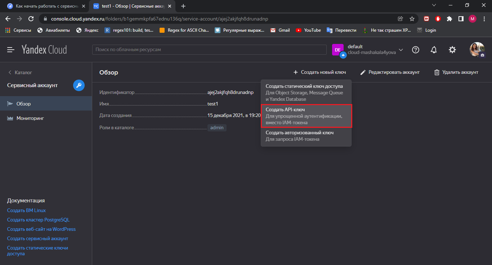Open the notifications bell
The height and width of the screenshot is (265, 492).
click(x=434, y=50)
